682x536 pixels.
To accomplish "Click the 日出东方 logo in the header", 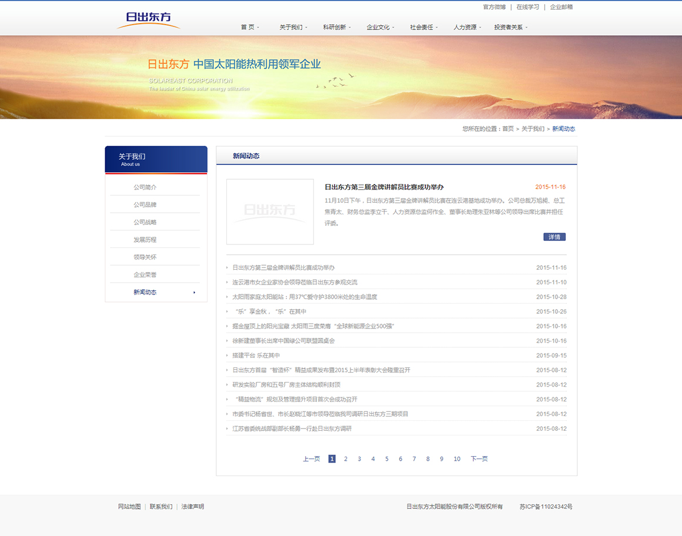I will (x=148, y=21).
